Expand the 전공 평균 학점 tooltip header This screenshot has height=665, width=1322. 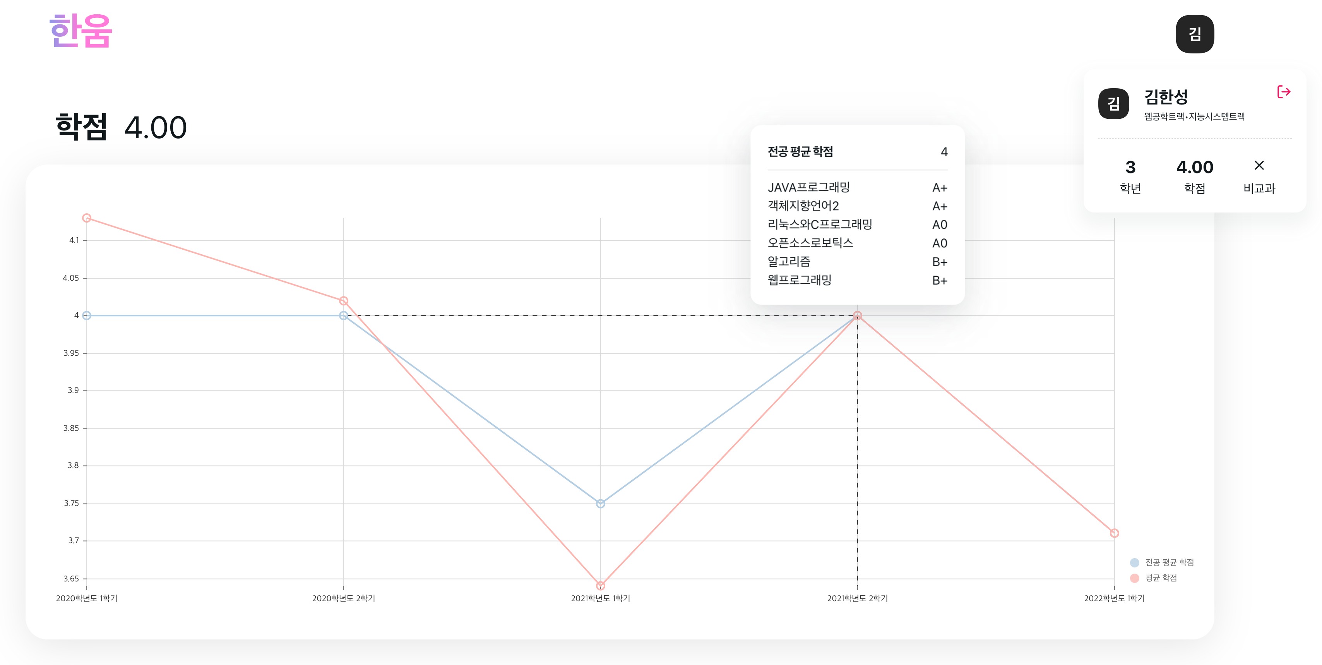click(x=801, y=152)
